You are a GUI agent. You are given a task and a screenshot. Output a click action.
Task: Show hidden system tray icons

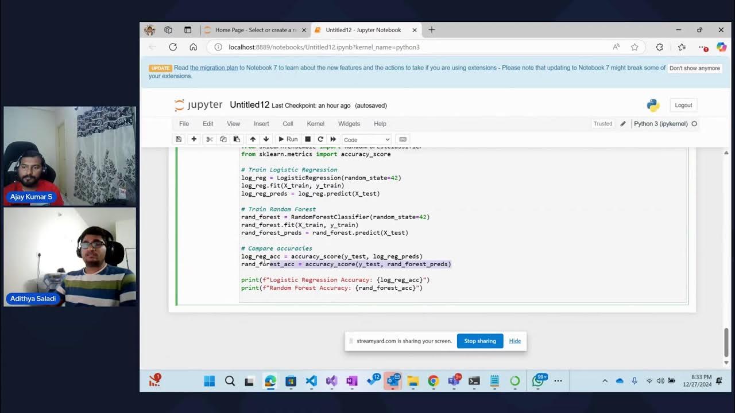pos(605,381)
